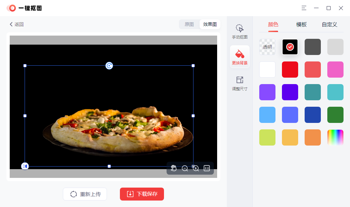350x207 pixels.
Task: Select the 手动抠图 manual cutout tool
Action: pos(239,31)
